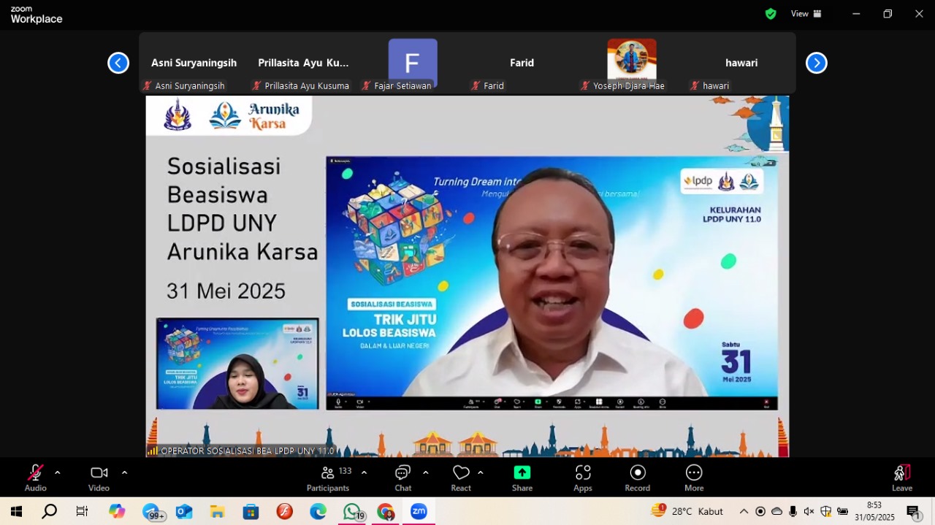Screen dimensions: 935x525
Task: Open the React emoji picker
Action: pyautogui.click(x=461, y=478)
